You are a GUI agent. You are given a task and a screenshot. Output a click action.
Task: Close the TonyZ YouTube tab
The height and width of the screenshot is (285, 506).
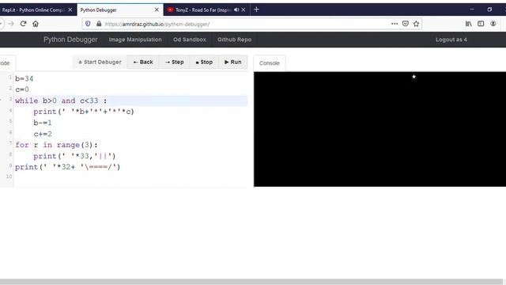[x=244, y=9]
